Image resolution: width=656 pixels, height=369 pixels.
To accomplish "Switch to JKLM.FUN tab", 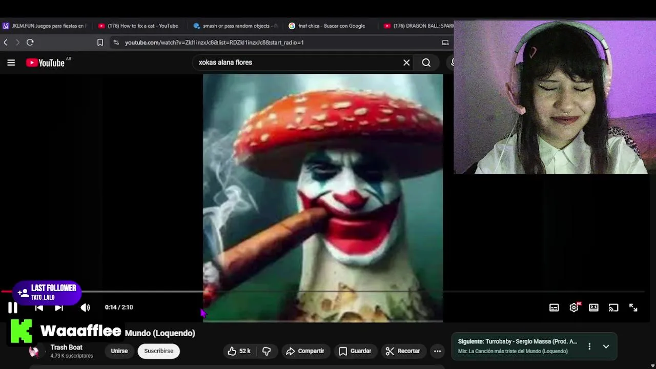I will coord(45,26).
